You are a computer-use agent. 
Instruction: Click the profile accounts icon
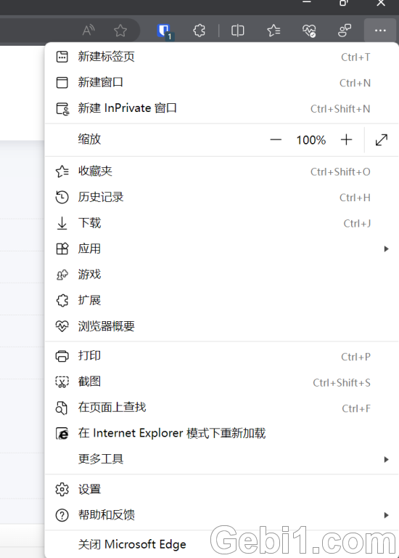[345, 31]
